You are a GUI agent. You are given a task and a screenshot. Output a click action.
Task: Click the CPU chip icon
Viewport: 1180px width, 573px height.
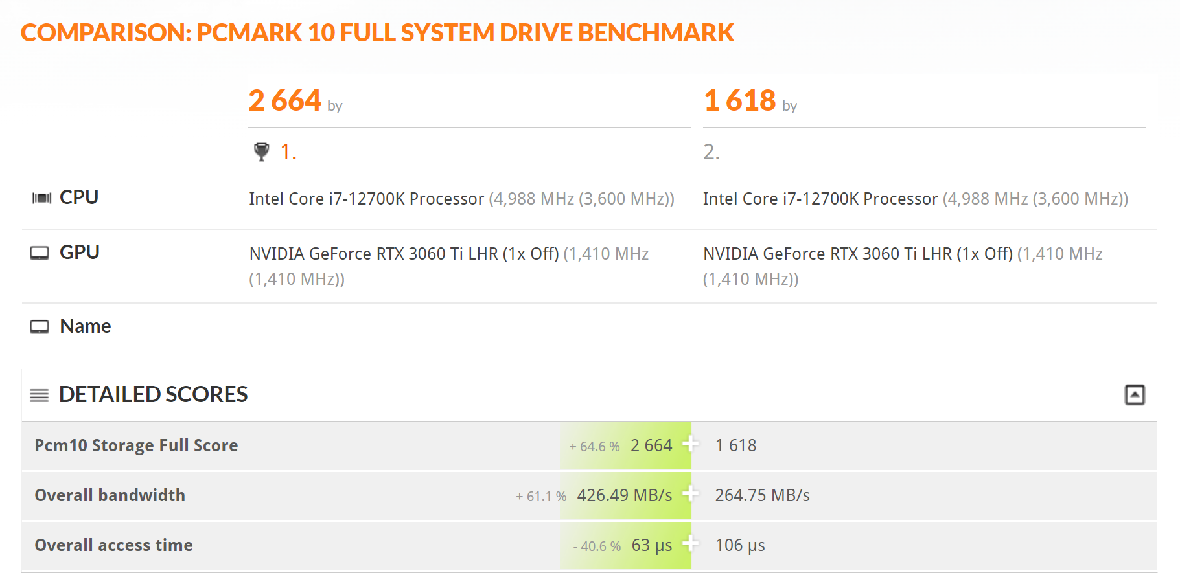41,197
